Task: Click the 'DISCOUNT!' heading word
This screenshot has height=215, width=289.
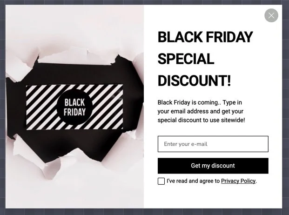Action: point(194,81)
